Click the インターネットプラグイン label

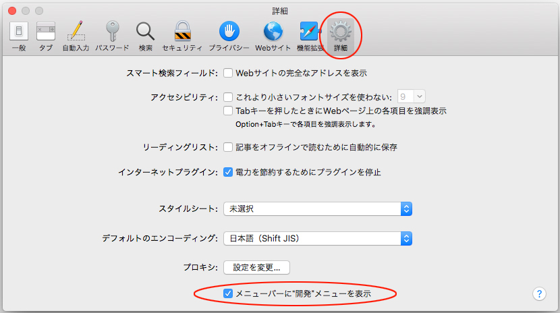168,172
